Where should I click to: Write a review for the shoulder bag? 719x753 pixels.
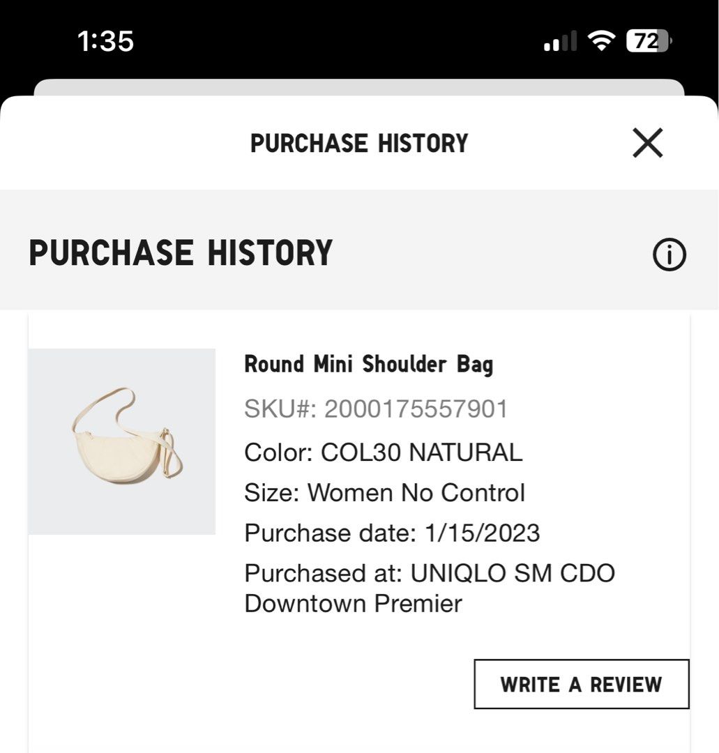pyautogui.click(x=583, y=684)
